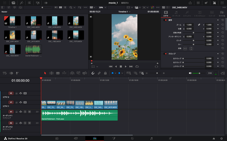
Task: Click the Replace Clip toolbar icon
Action: tap(85, 73)
